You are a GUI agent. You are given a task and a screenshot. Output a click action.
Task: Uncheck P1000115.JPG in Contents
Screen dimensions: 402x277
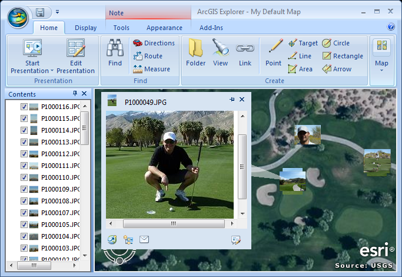click(x=24, y=118)
